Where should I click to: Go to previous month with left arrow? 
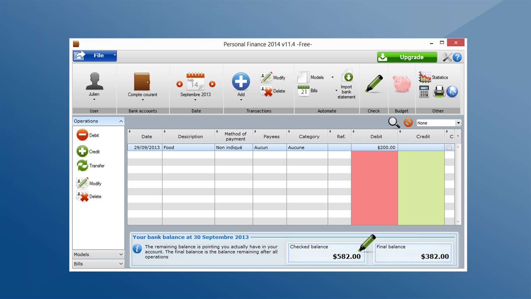[180, 84]
